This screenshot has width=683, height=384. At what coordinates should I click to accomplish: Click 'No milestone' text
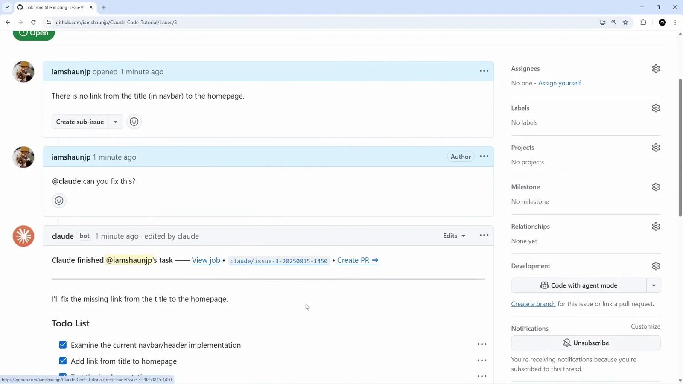point(530,201)
